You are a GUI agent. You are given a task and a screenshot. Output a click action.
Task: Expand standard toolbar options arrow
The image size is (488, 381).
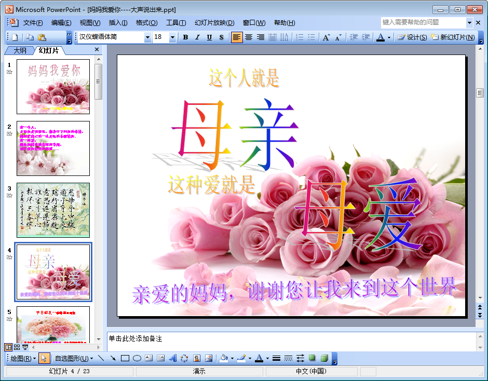[x=69, y=37]
